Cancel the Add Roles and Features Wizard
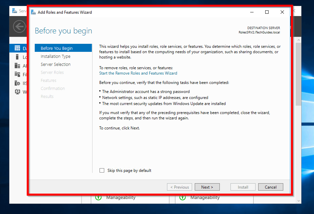Screen dimensions: 314x214 pyautogui.click(x=271, y=187)
